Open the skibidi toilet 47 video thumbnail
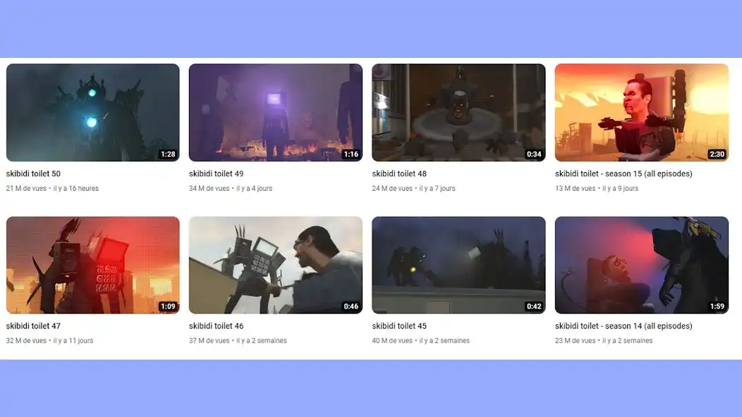Image resolution: width=742 pixels, height=417 pixels. tap(93, 266)
